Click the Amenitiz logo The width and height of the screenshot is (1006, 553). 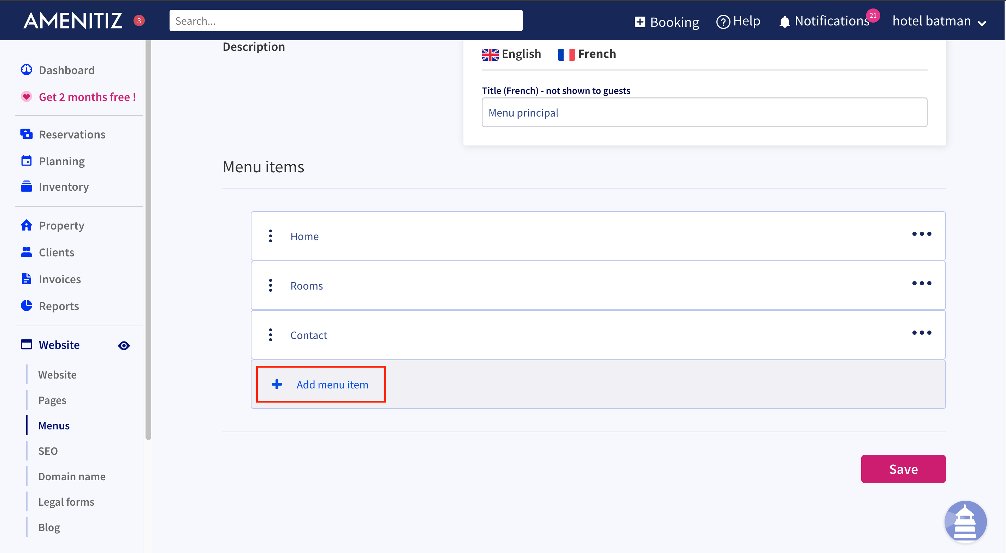click(x=73, y=21)
